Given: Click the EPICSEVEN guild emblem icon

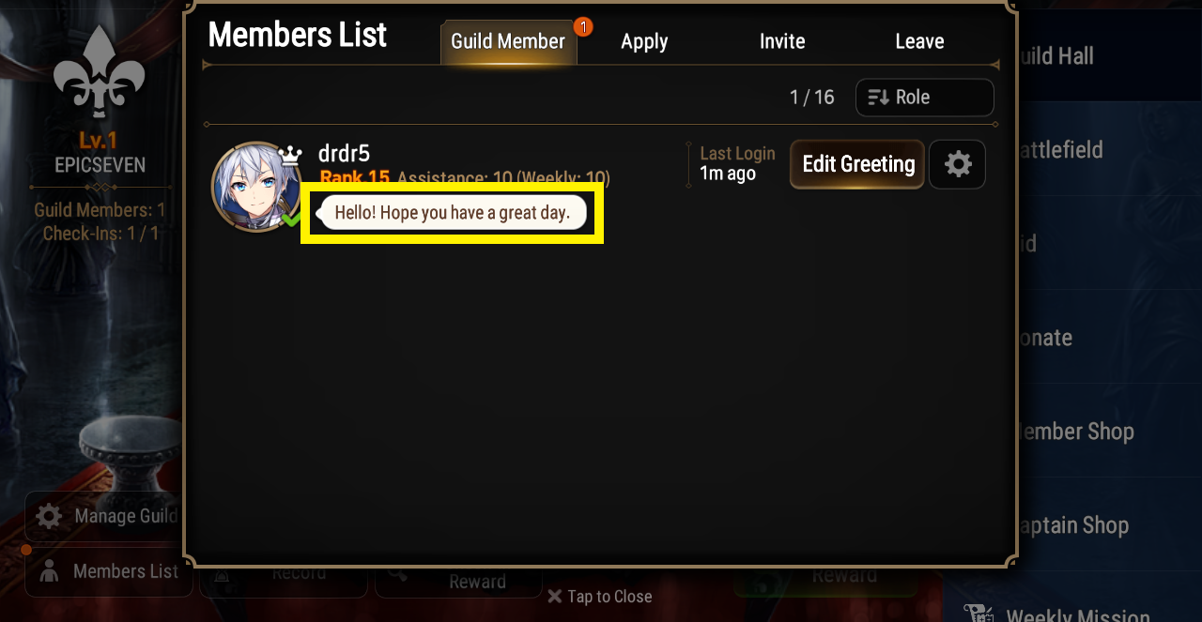Looking at the screenshot, I should [x=99, y=72].
